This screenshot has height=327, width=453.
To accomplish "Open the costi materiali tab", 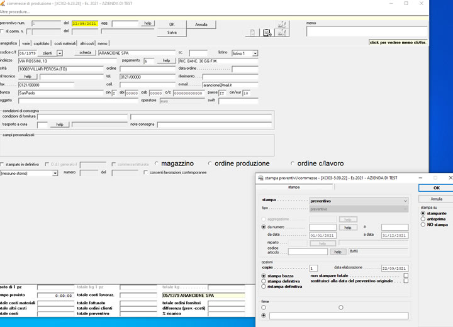I will (65, 43).
